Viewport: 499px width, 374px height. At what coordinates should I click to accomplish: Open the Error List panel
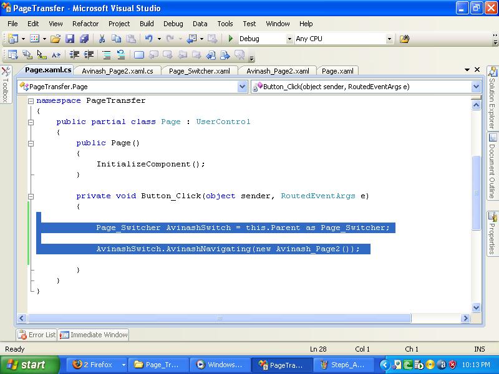(37, 335)
